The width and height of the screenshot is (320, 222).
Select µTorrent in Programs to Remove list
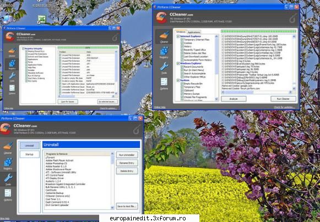coord(50,158)
